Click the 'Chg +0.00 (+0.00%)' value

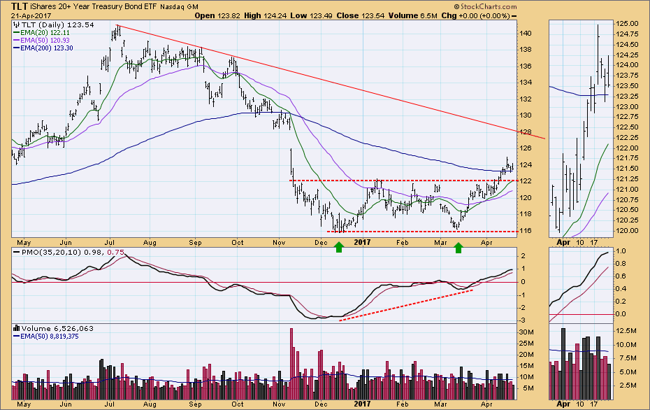[475, 16]
